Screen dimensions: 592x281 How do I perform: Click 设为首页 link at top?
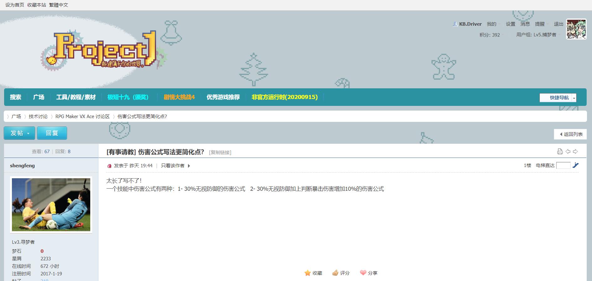coord(15,5)
